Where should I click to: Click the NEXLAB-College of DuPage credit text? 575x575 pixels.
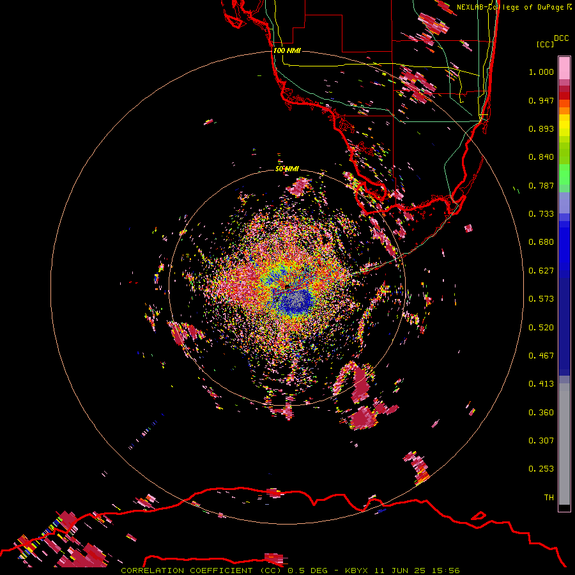[514, 7]
